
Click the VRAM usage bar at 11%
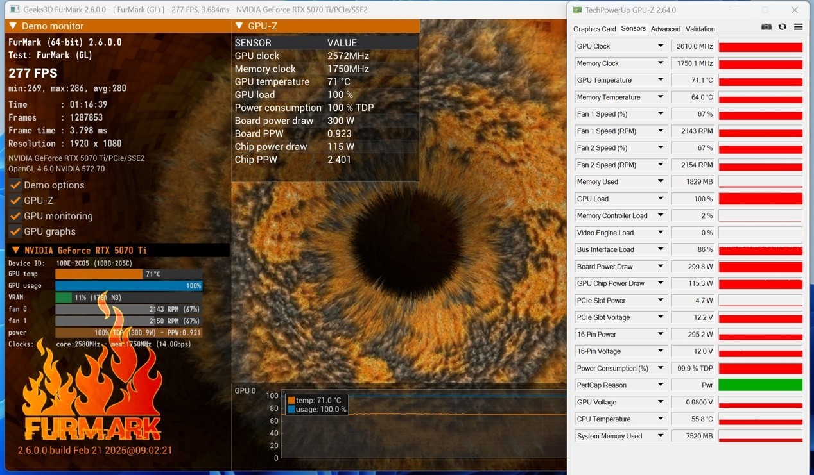tap(129, 297)
